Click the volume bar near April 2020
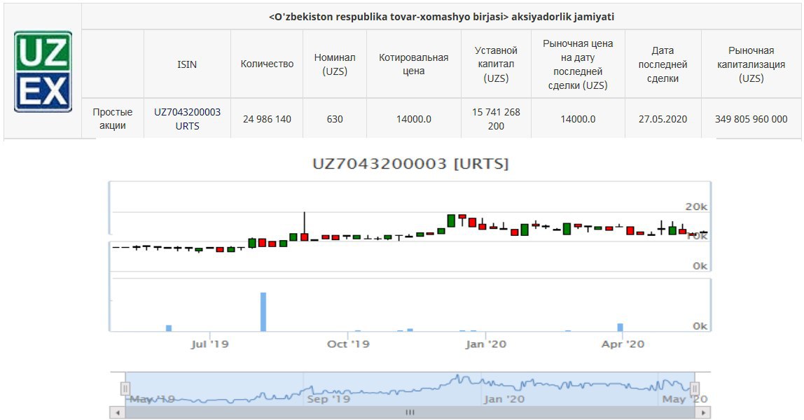 [x=620, y=328]
